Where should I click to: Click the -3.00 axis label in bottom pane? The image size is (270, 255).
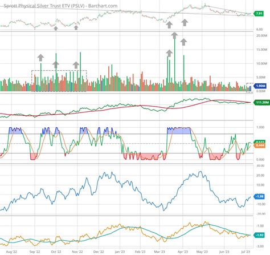260,246
